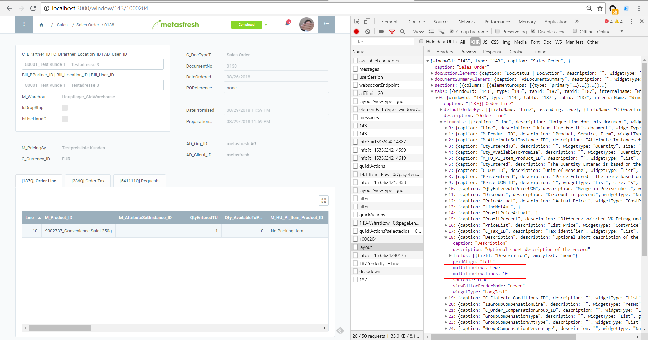
Task: Toggle Group by frame checkbox
Action: click(x=451, y=31)
